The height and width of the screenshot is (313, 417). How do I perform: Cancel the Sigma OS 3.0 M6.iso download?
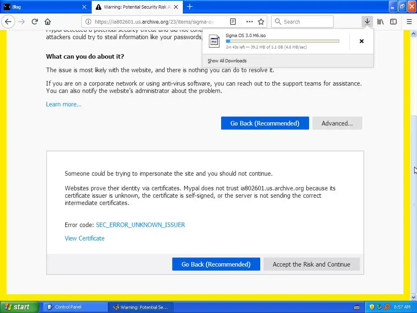click(x=362, y=41)
